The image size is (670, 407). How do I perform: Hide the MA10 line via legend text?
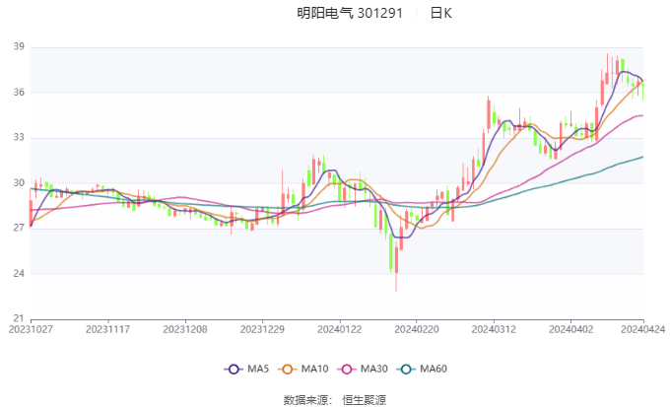click(315, 369)
